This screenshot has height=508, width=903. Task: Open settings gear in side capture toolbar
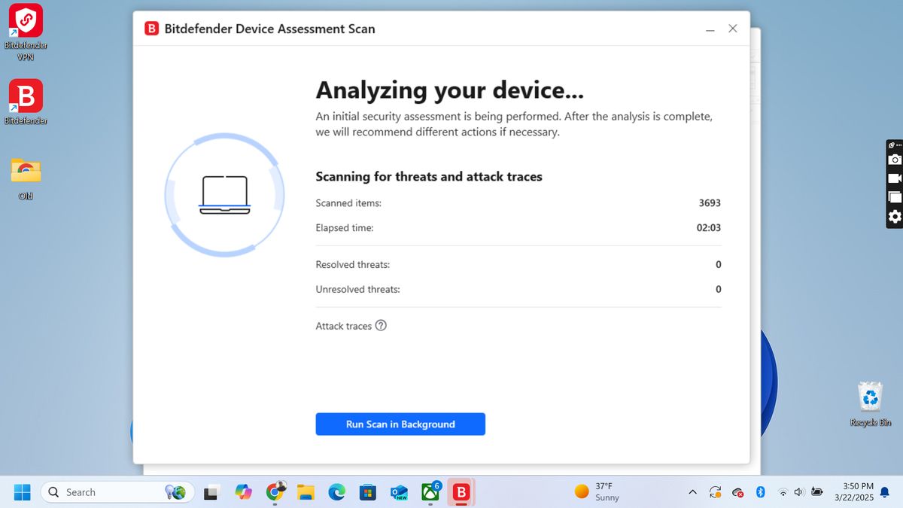click(895, 217)
